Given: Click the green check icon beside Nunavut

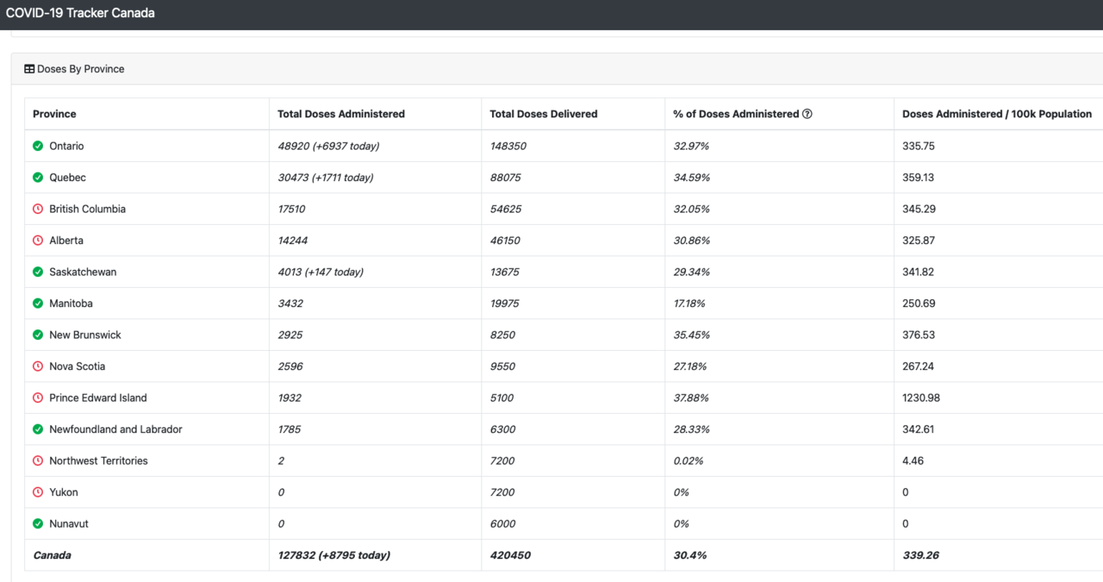Looking at the screenshot, I should click(x=38, y=524).
